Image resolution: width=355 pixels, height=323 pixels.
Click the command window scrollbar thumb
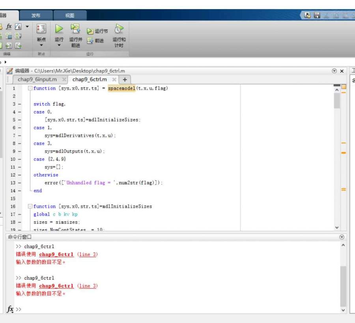point(343,286)
